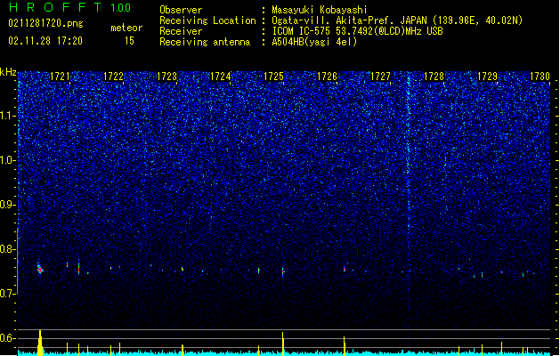The height and width of the screenshot is (356, 560).
Task: Click the meteor count value 15
Action: click(x=129, y=41)
